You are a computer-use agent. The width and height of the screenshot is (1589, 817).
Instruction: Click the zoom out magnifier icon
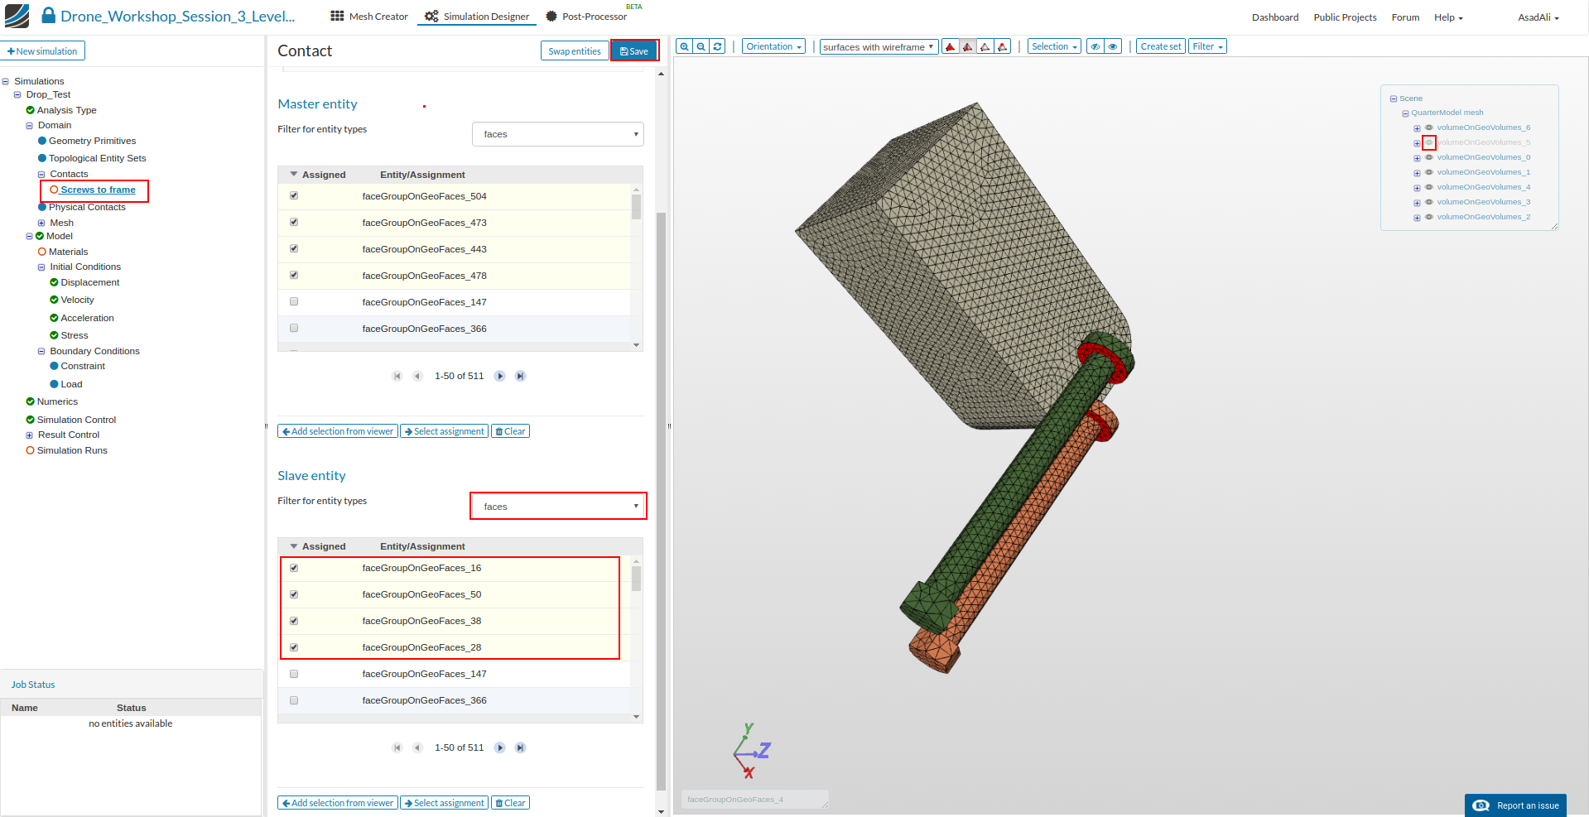(701, 46)
